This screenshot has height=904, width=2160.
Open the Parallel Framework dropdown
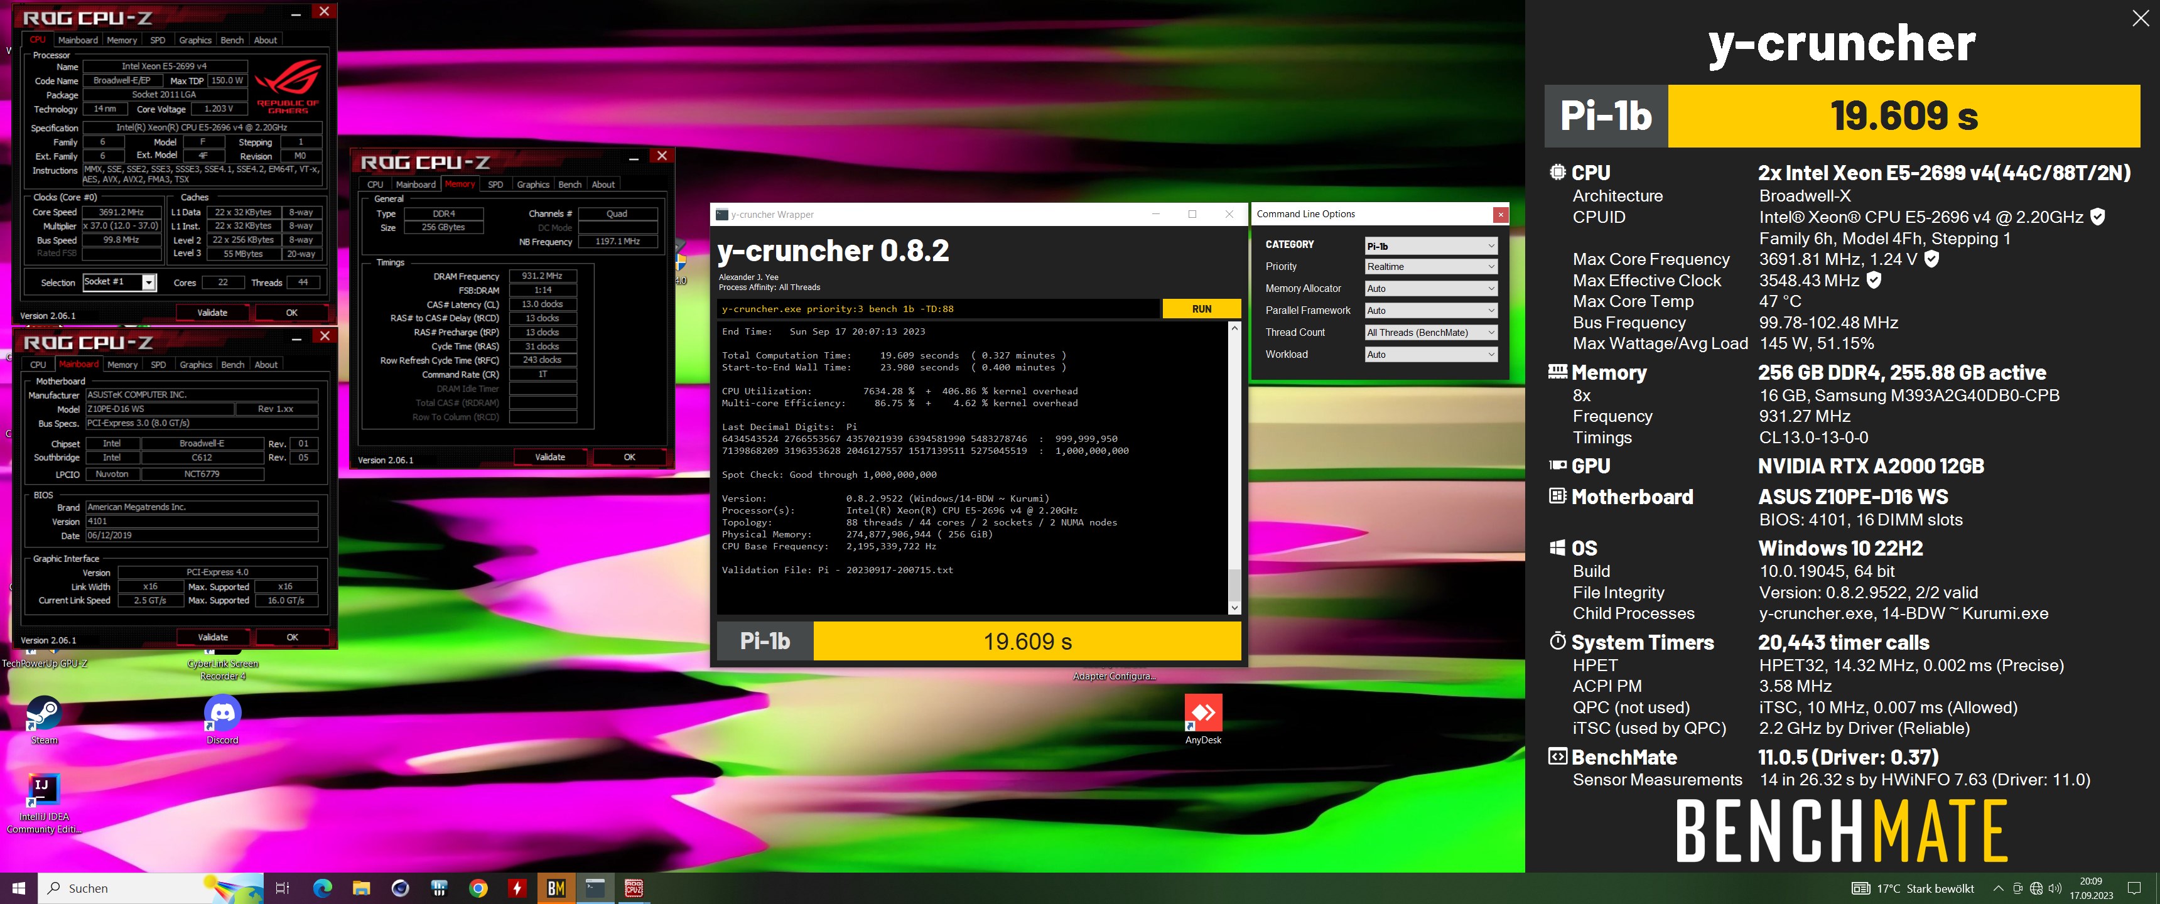point(1430,310)
